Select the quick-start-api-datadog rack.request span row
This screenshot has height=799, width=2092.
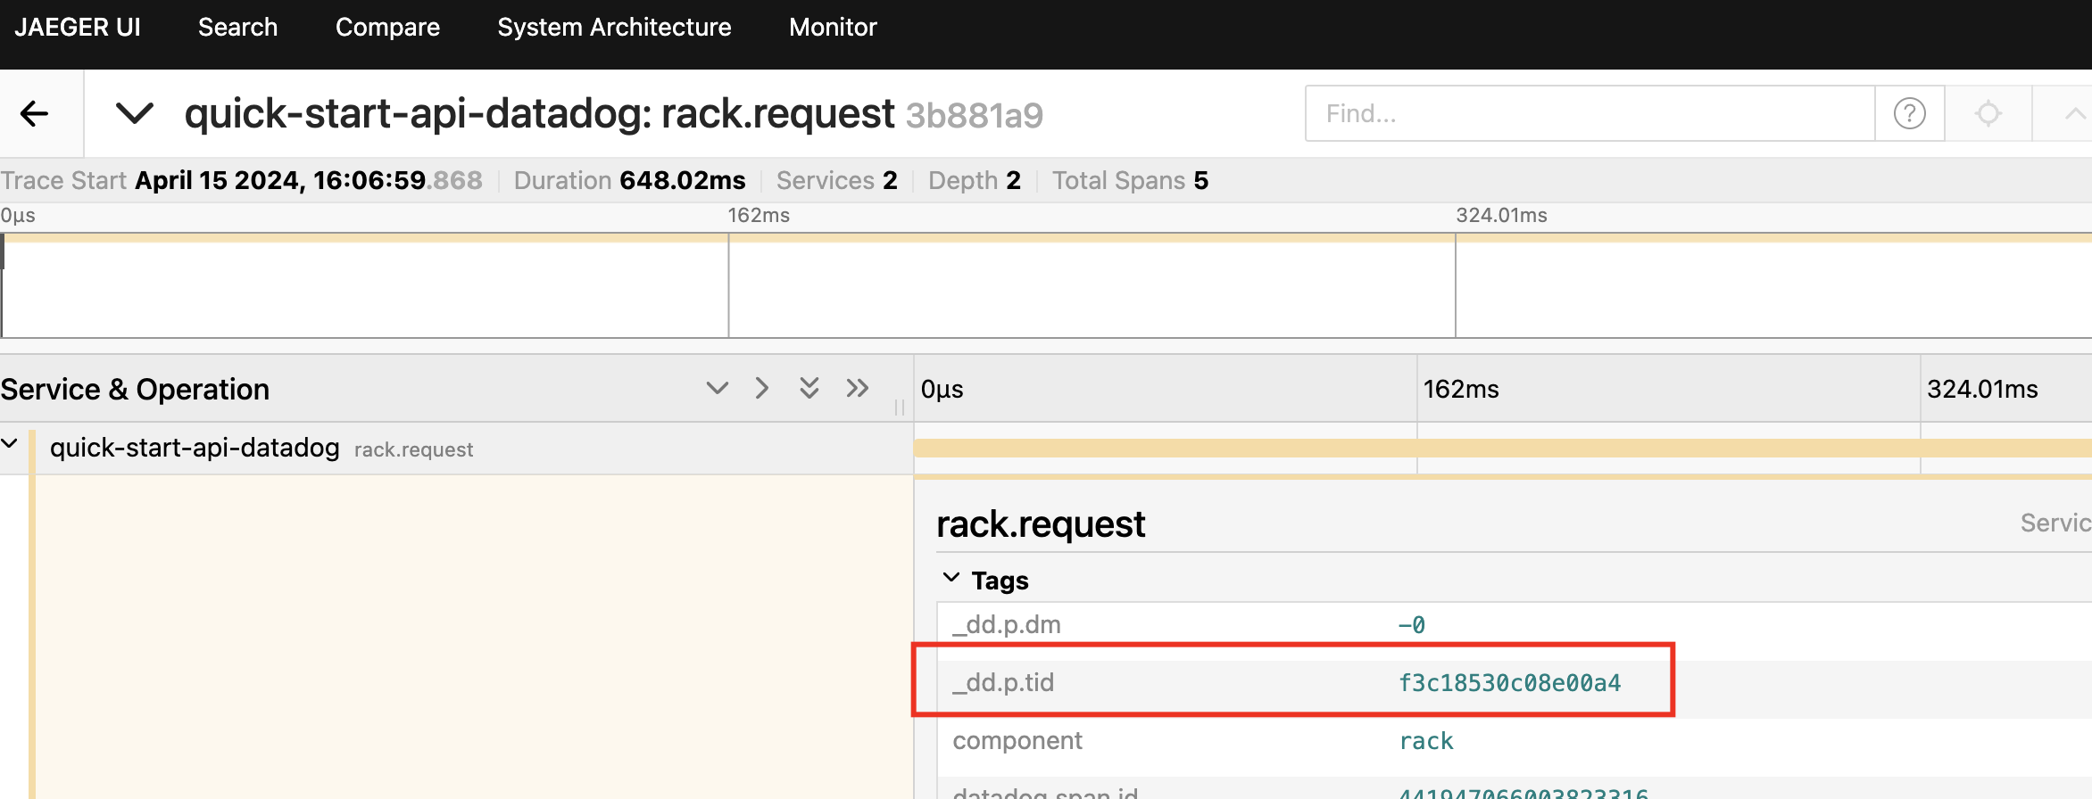pos(457,448)
